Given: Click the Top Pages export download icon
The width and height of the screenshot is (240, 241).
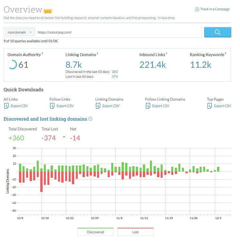Looking at the screenshot, I should [210, 106].
